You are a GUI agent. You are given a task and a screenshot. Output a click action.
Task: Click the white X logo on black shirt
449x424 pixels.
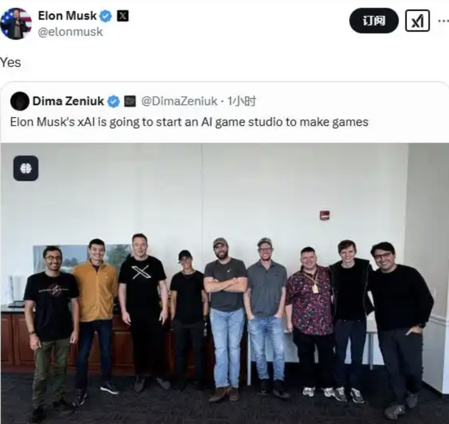tap(140, 273)
